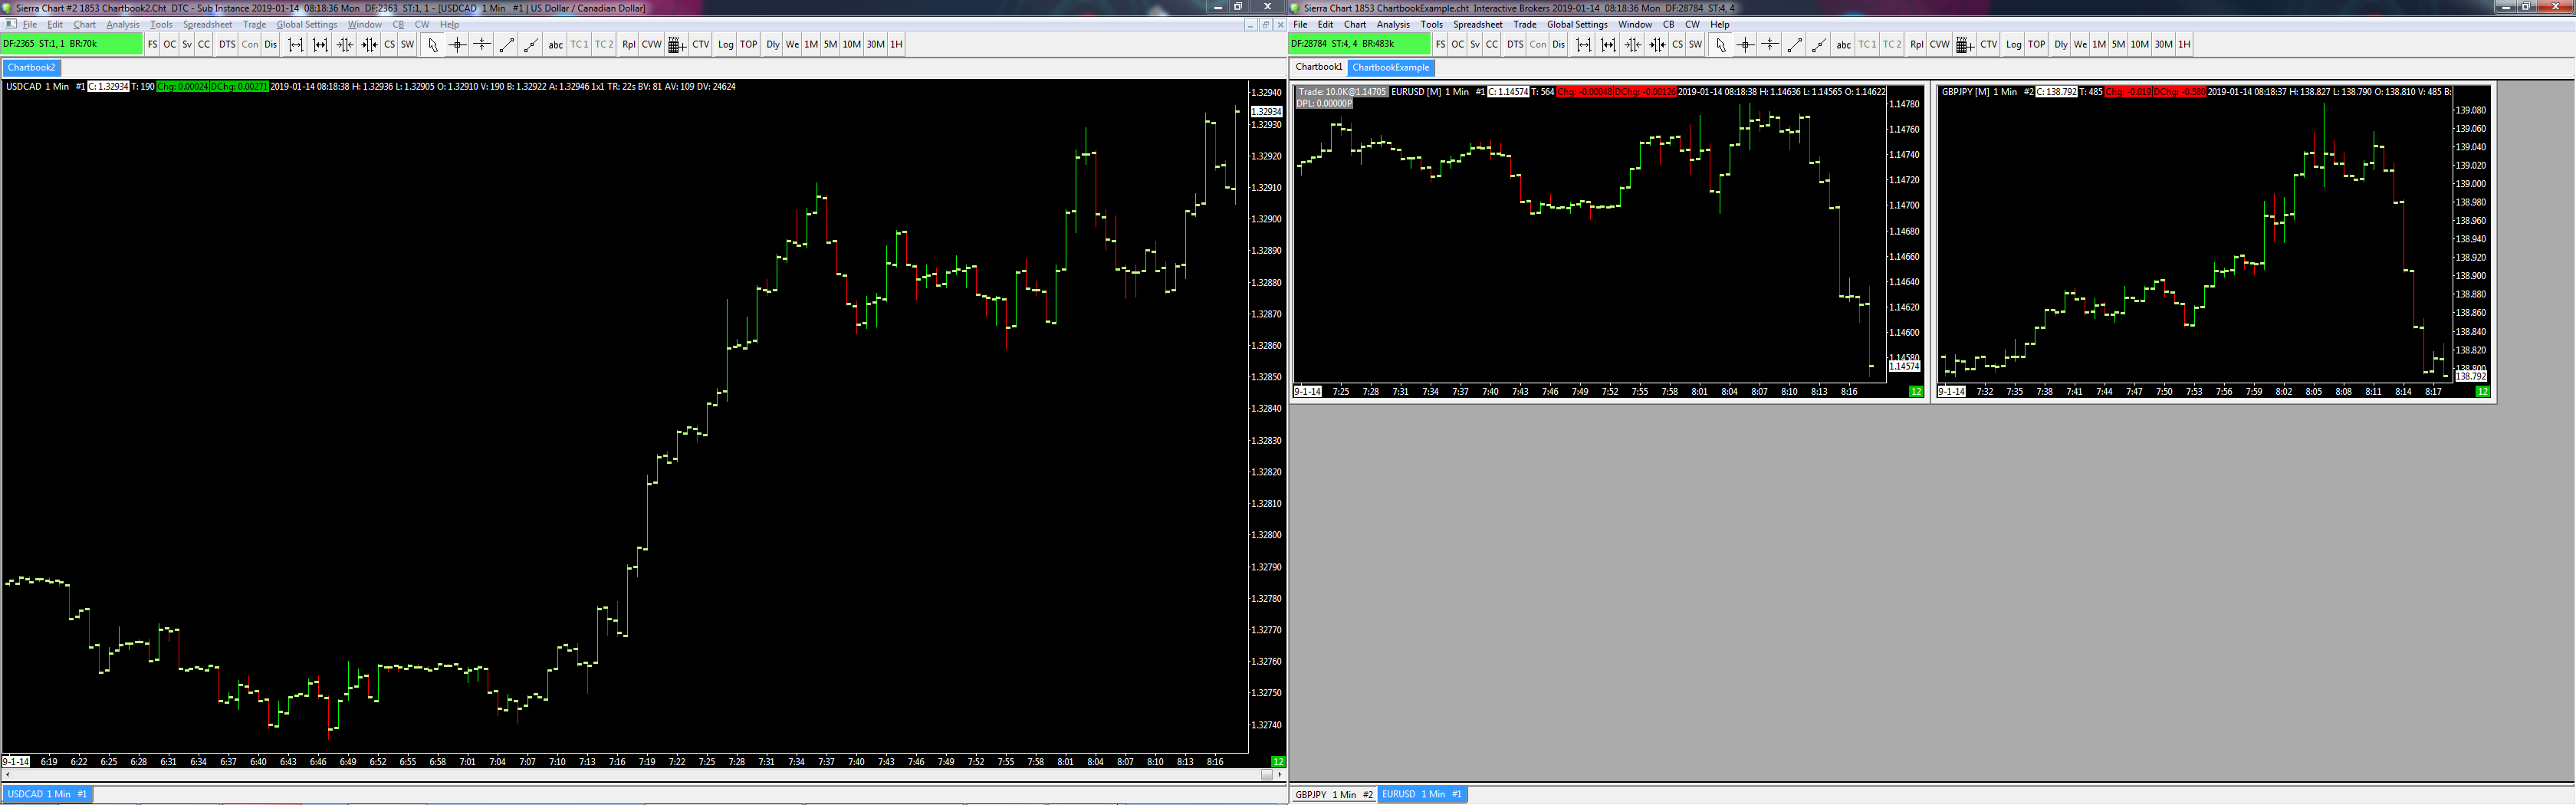Click the OC button in left window toolbar
The width and height of the screenshot is (2576, 805).
tap(170, 44)
